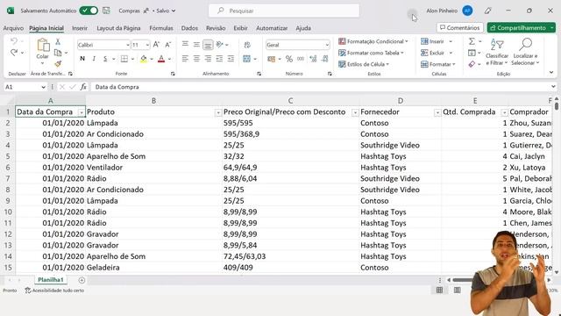Click the Pesquisar search box
The image size is (561, 316).
284,11
